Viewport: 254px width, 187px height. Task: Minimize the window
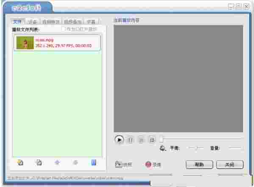tap(231, 6)
